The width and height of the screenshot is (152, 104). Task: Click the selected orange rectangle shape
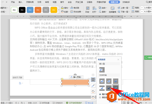point(75,82)
